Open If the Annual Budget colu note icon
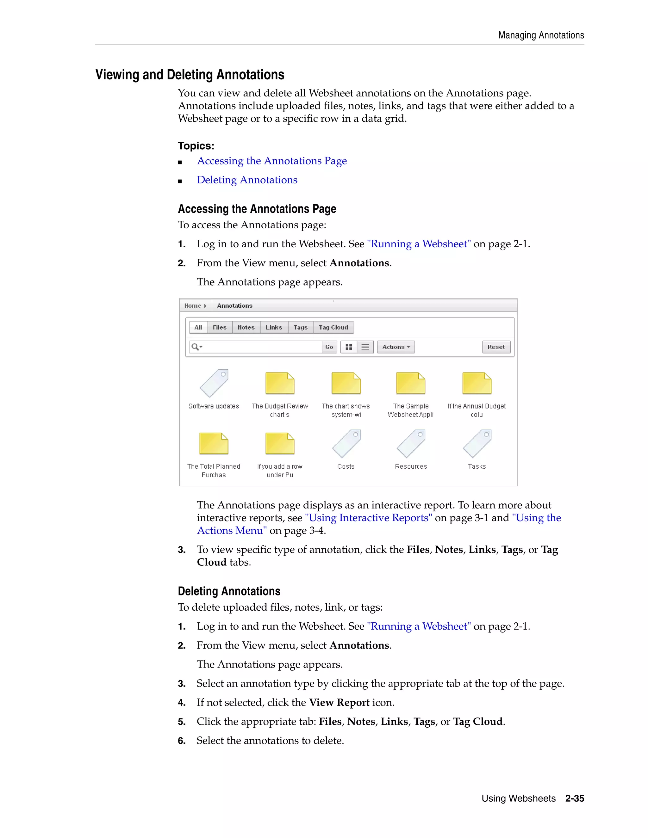Viewport: 648px width, 838px height. [477, 383]
